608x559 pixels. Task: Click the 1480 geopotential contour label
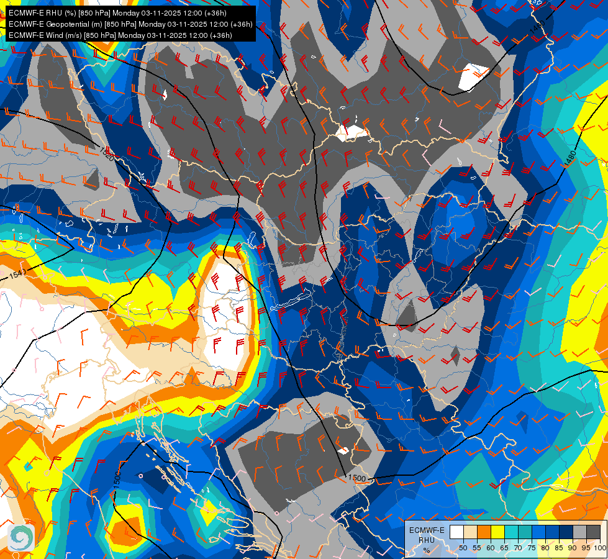click(570, 159)
